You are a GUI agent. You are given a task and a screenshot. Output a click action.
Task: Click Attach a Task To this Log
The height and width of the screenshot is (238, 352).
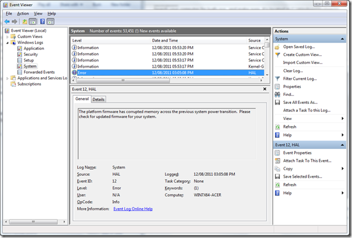tap(306, 110)
